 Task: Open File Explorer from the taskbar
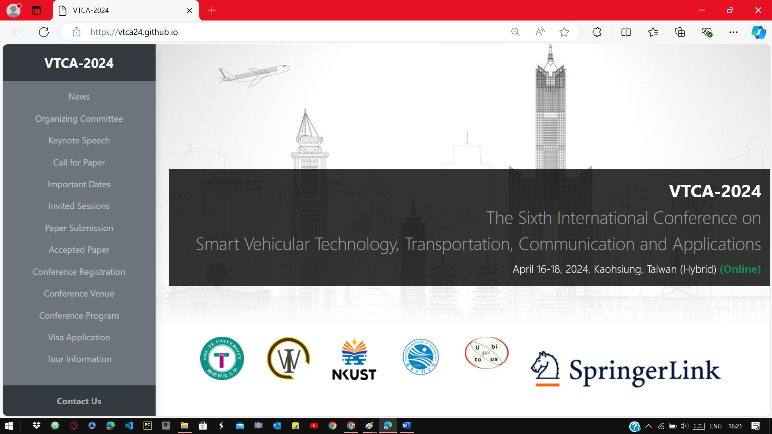tap(185, 426)
